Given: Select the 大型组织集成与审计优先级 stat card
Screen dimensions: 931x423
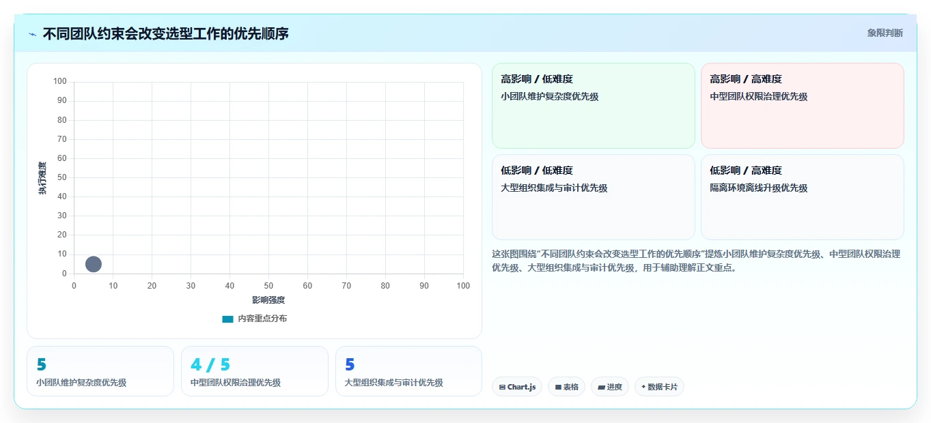Looking at the screenshot, I should click(408, 371).
